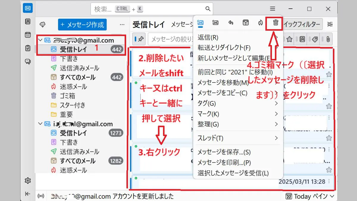Open the Mail space in the sidebar
The height and width of the screenshot is (201, 357).
click(28, 8)
